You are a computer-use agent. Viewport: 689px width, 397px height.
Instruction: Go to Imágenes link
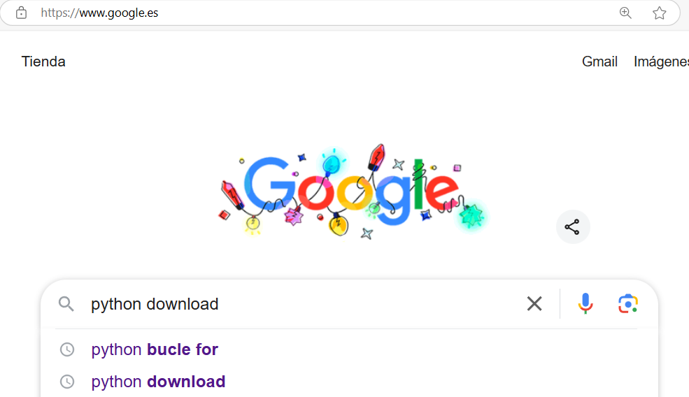(x=661, y=62)
